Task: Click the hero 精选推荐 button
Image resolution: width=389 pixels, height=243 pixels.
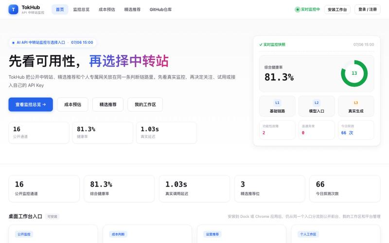Action: click(x=108, y=104)
